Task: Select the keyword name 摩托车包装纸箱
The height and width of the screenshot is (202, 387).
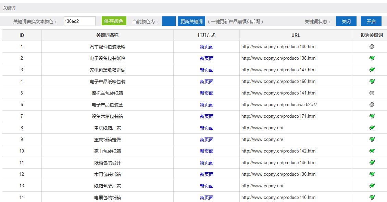Action: (x=107, y=93)
